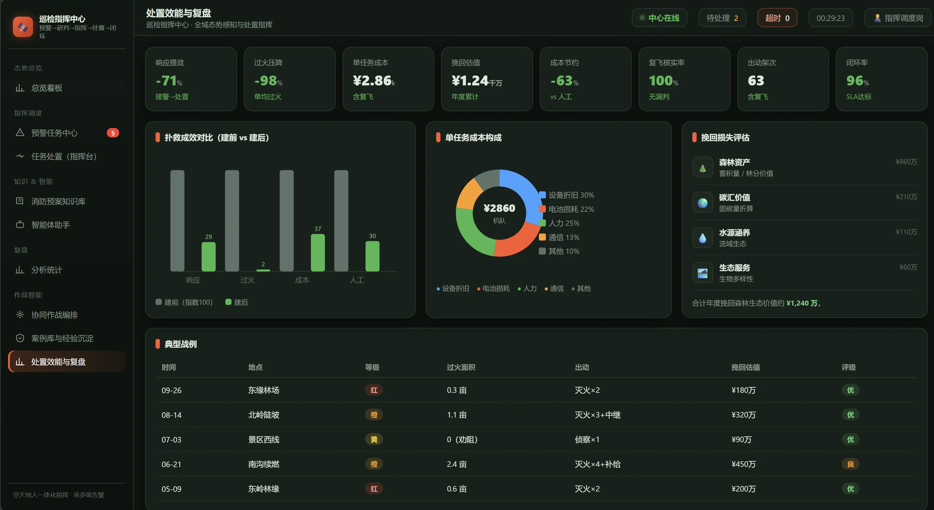The width and height of the screenshot is (934, 510).
Task: Click the landscape icon for 生态服务
Action: pos(703,273)
